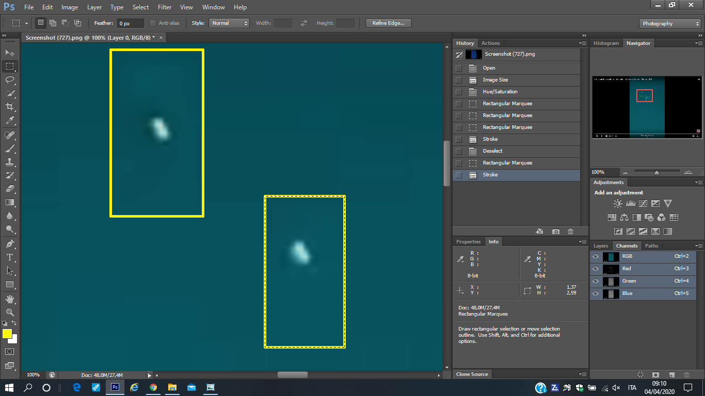This screenshot has height=396, width=705.
Task: Select the Lasso tool
Action: tap(10, 80)
